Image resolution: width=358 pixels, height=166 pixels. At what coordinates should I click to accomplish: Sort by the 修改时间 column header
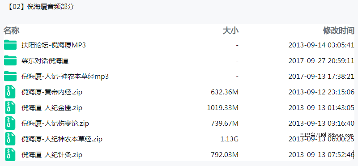click(x=339, y=30)
